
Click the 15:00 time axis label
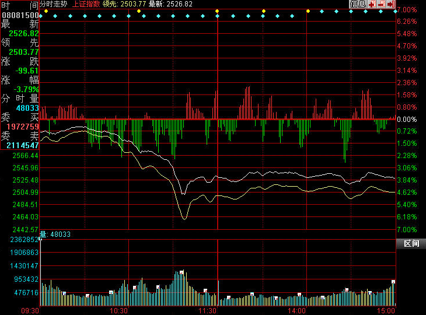pos(387,311)
